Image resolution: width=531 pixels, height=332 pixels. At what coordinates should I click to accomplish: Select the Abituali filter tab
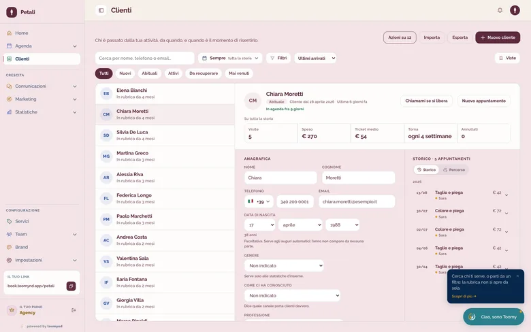(149, 73)
